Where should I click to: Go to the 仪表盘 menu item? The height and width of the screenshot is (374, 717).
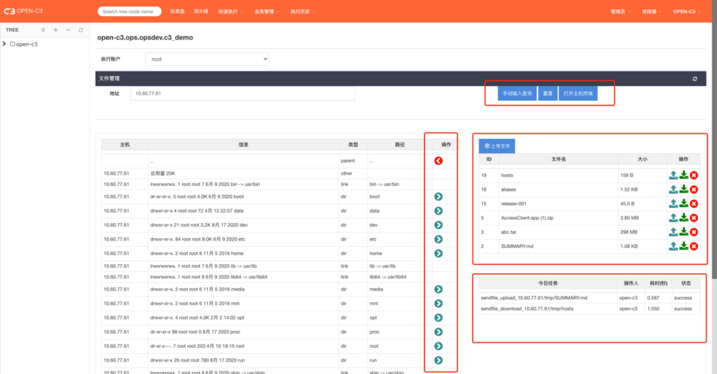(177, 11)
